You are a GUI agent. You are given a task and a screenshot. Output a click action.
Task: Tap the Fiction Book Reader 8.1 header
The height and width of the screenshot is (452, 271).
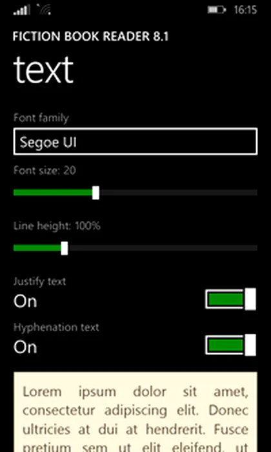pyautogui.click(x=91, y=37)
